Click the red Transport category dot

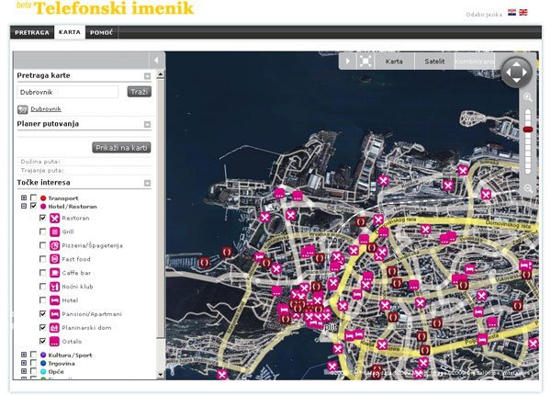point(43,198)
